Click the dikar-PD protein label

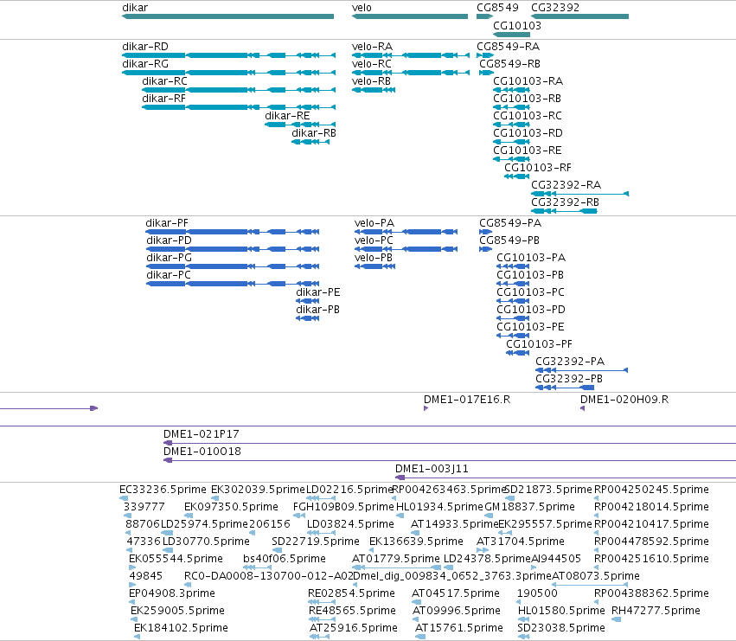169,240
